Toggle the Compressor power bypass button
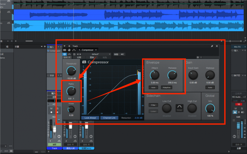247x154 pixels. (x=65, y=54)
